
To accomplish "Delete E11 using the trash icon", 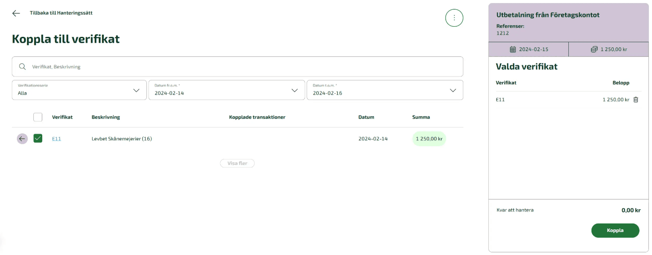I will coord(636,100).
